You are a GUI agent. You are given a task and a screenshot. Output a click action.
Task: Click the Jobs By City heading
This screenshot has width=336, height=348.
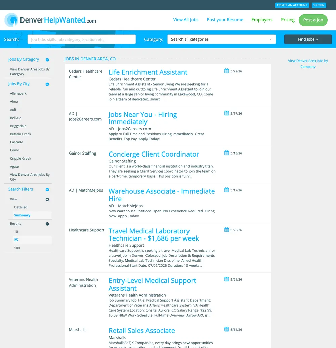(x=19, y=84)
